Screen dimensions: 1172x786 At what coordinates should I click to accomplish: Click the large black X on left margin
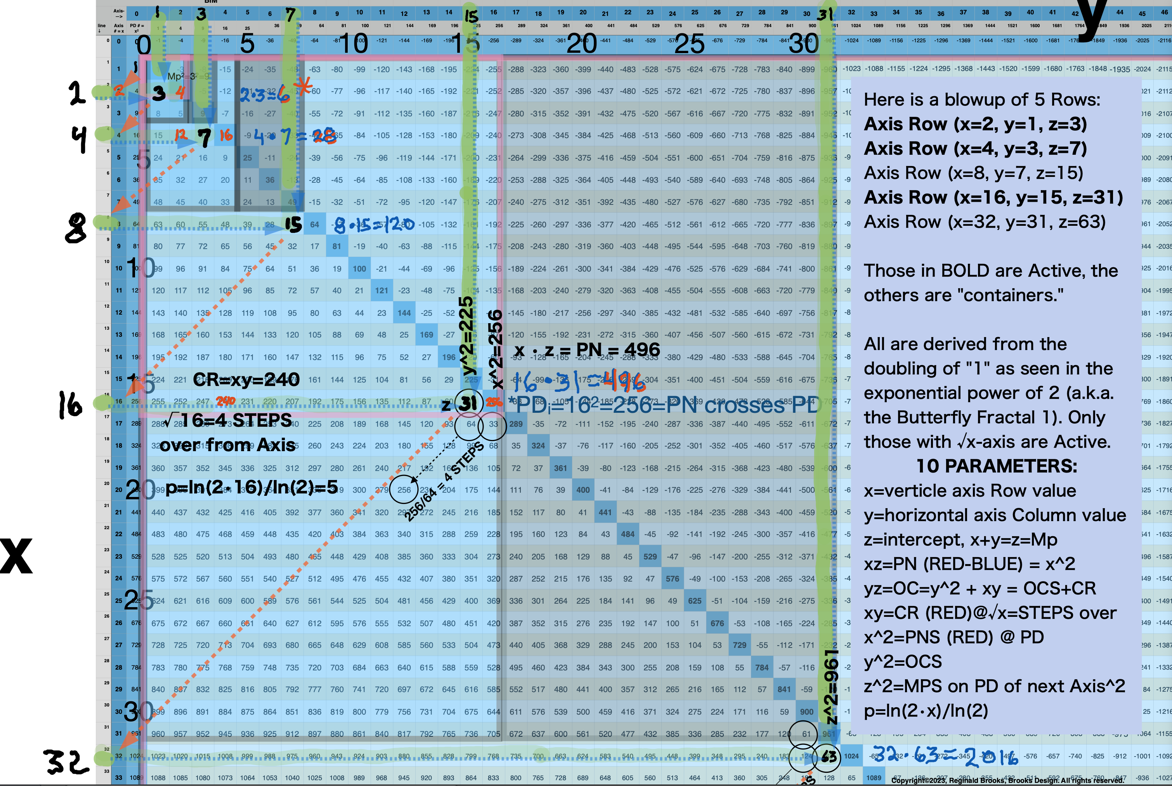[16, 556]
